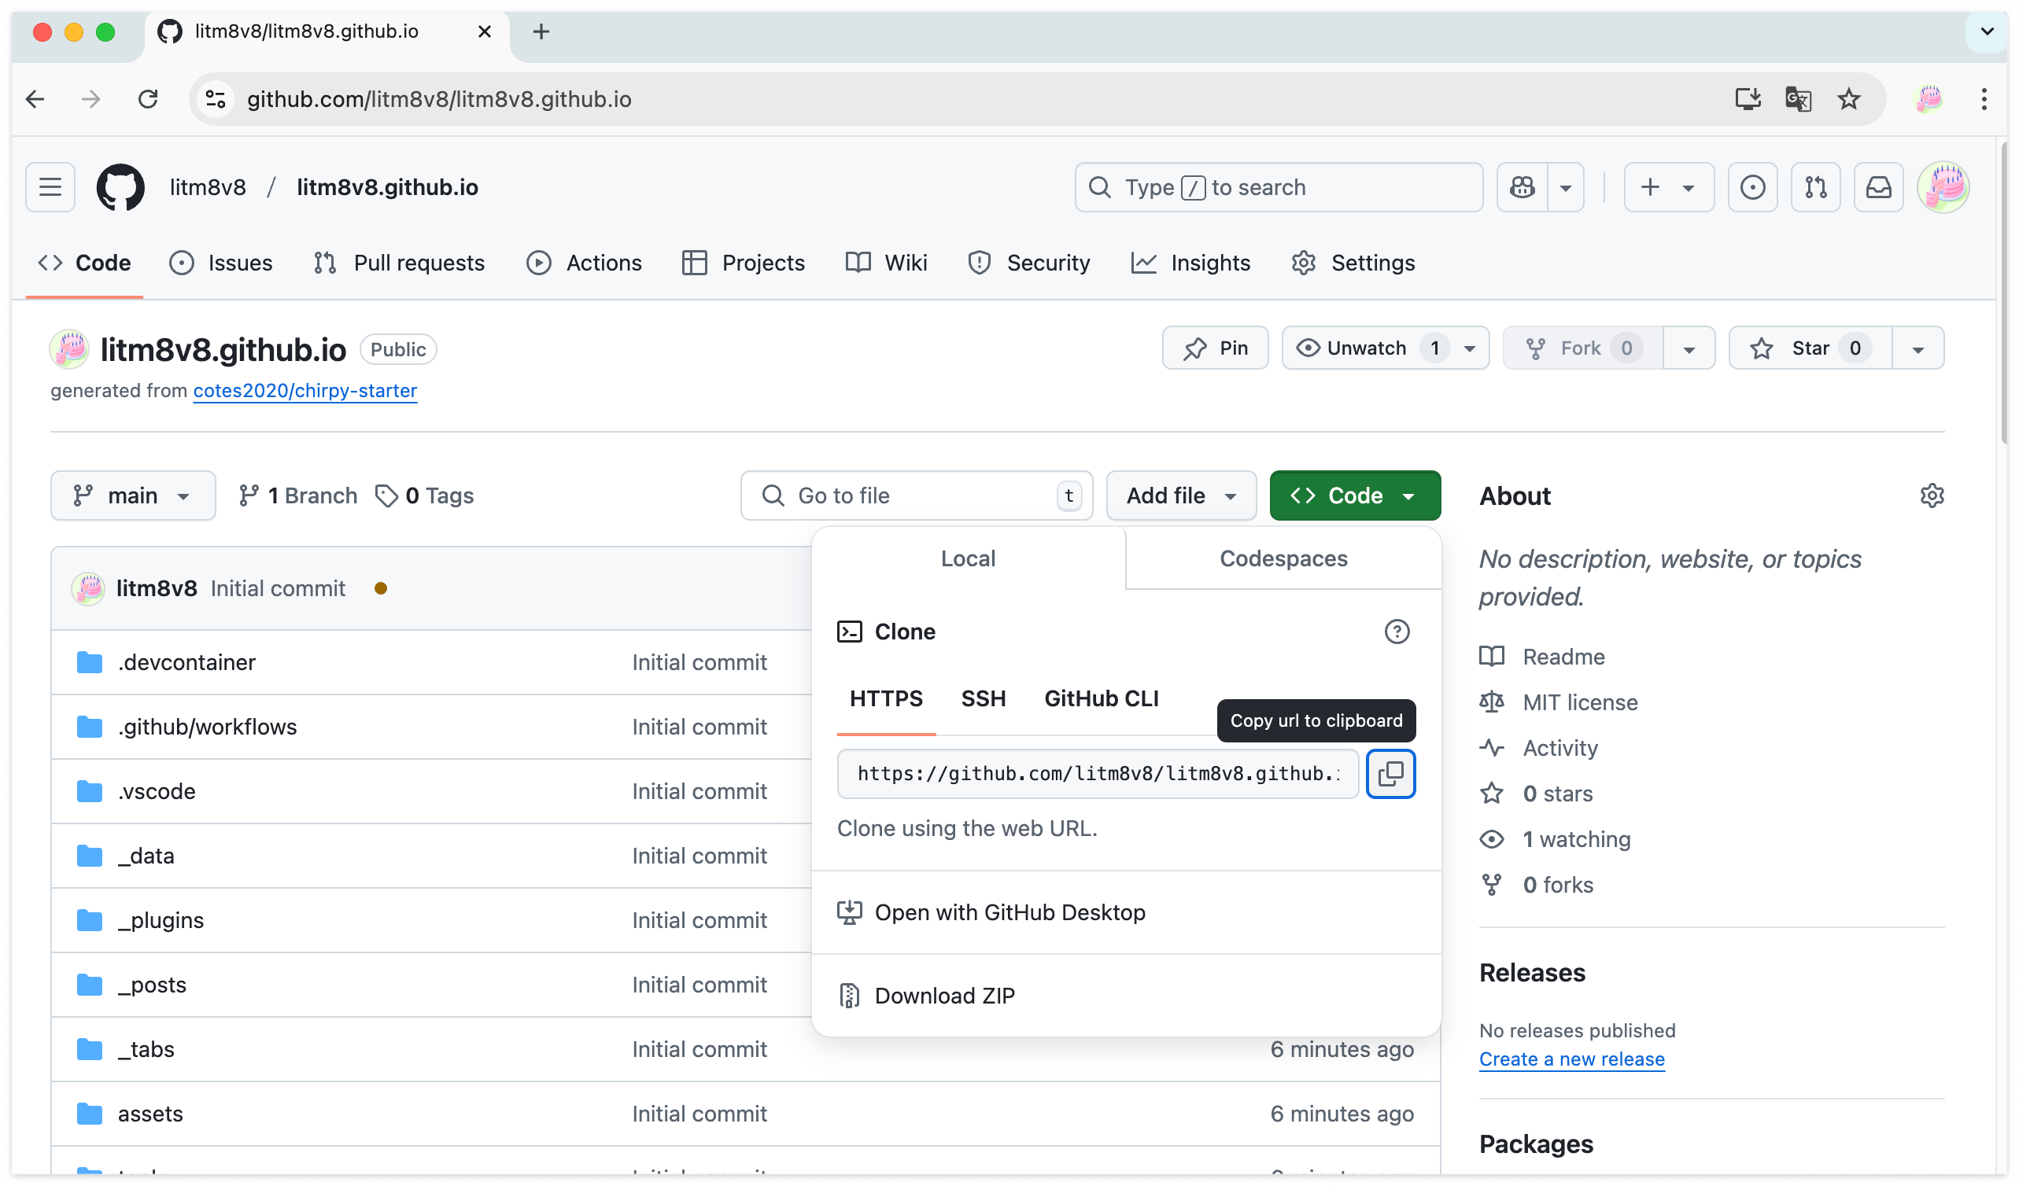This screenshot has width=2019, height=1186.
Task: Expand the Add file dropdown
Action: tap(1180, 495)
